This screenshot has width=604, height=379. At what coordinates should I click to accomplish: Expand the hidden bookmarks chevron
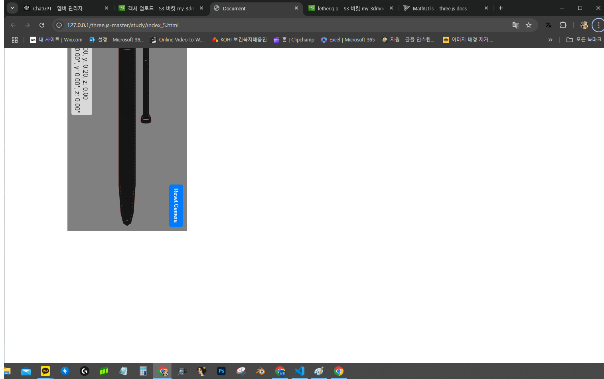551,40
